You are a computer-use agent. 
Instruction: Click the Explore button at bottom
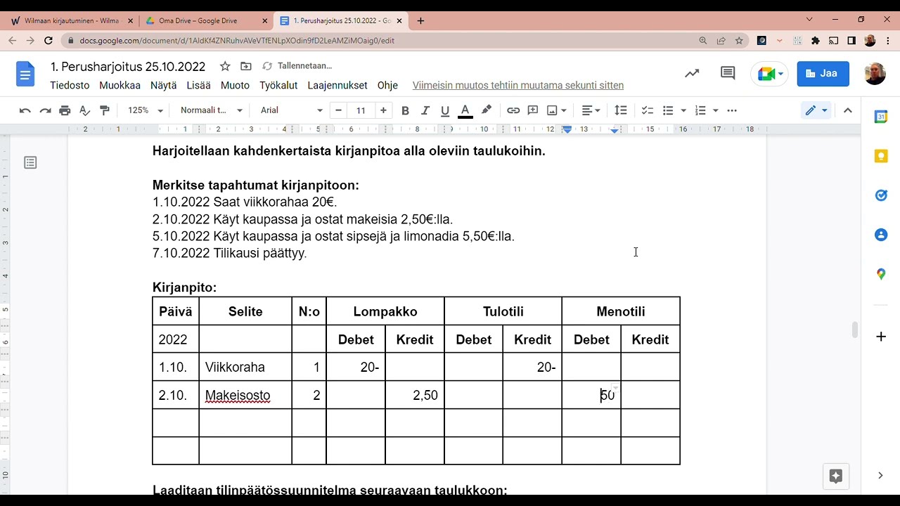click(x=836, y=476)
